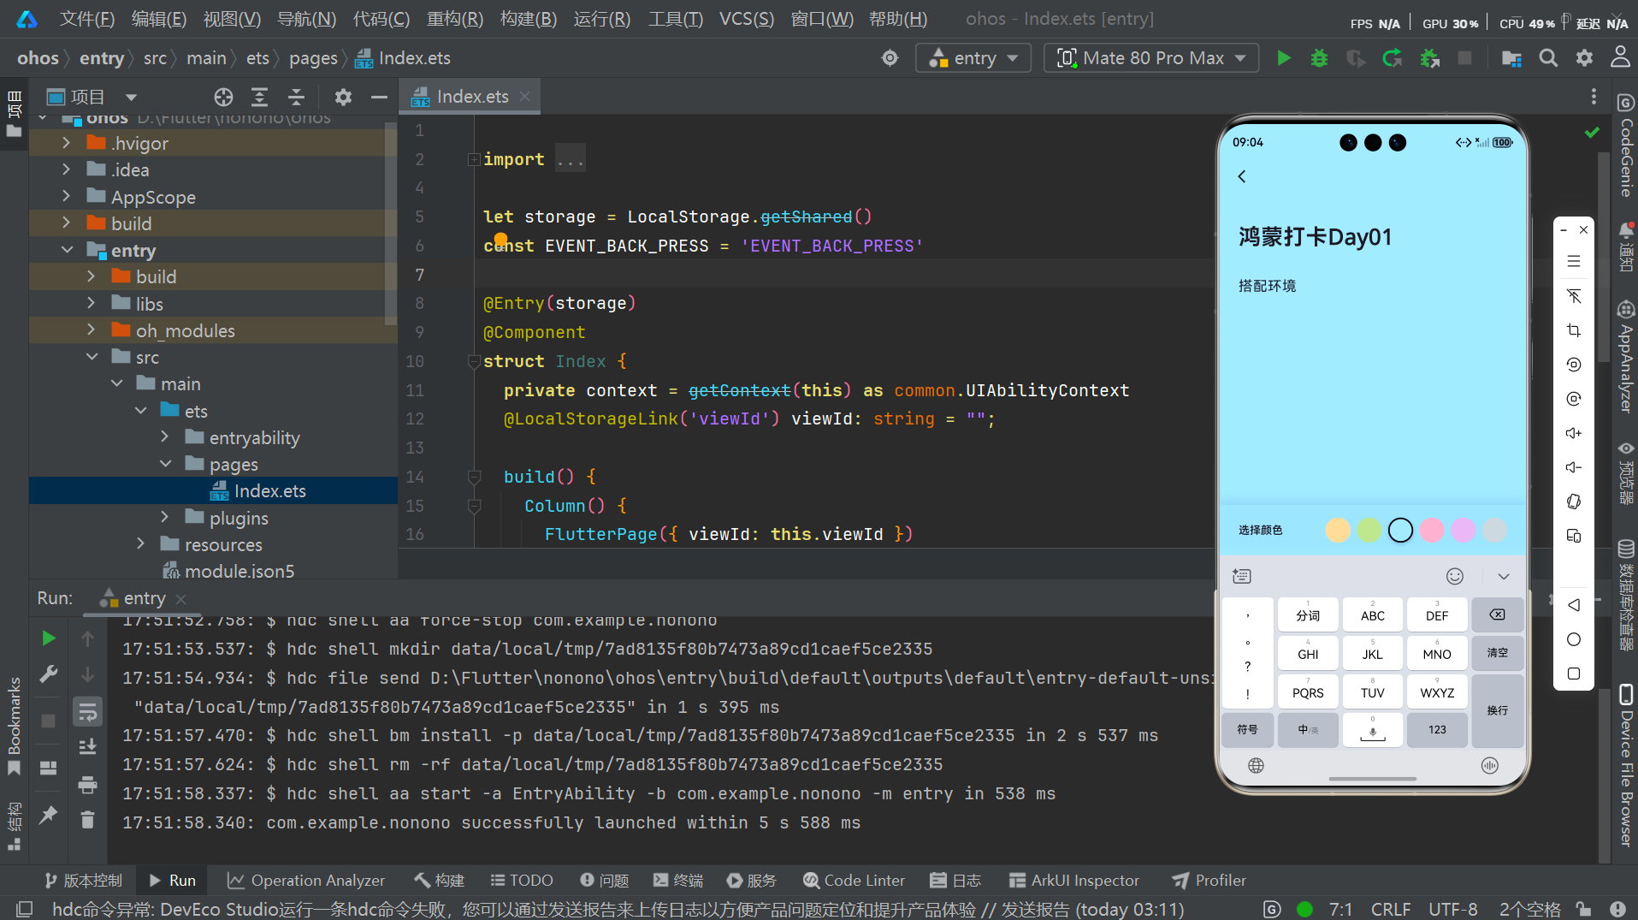The image size is (1638, 920).
Task: Expand the oh_modules folder
Action: click(91, 329)
